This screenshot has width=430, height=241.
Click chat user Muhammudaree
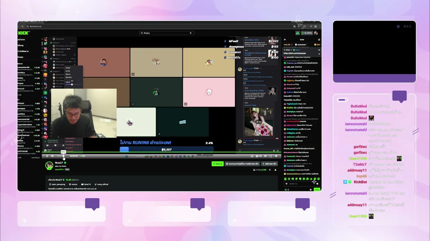pos(291,152)
